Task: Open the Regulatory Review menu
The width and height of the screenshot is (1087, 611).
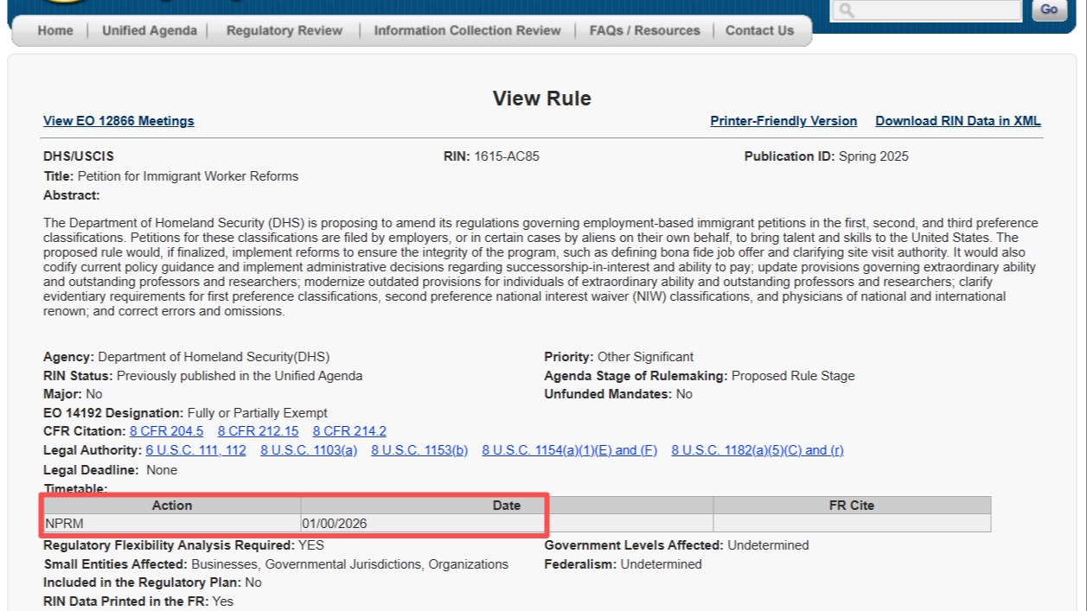Action: click(284, 30)
